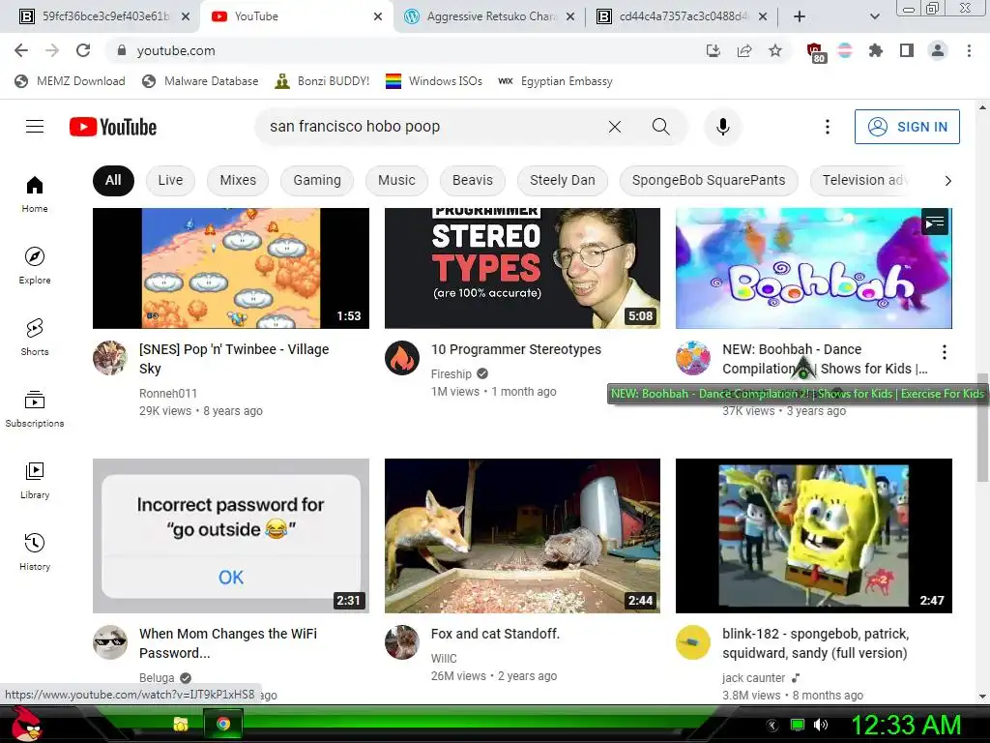This screenshot has height=743, width=990.
Task: Select the Mixes filter chip
Action: click(x=238, y=180)
